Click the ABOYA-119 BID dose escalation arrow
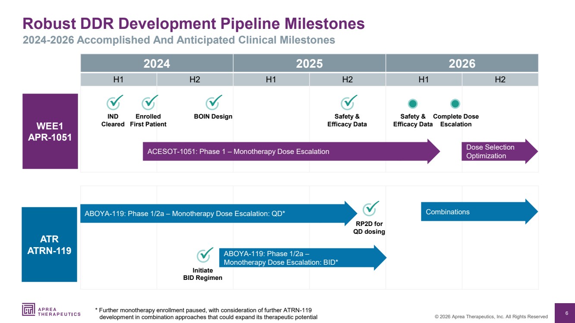Screen dimensions: 575x323 pyautogui.click(x=303, y=258)
